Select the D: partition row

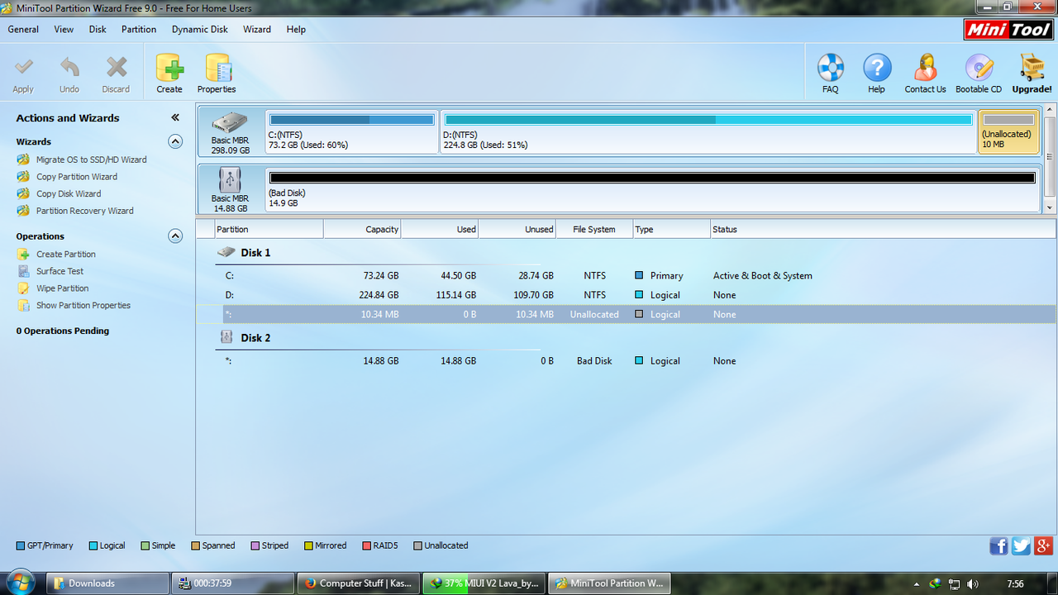click(x=626, y=295)
